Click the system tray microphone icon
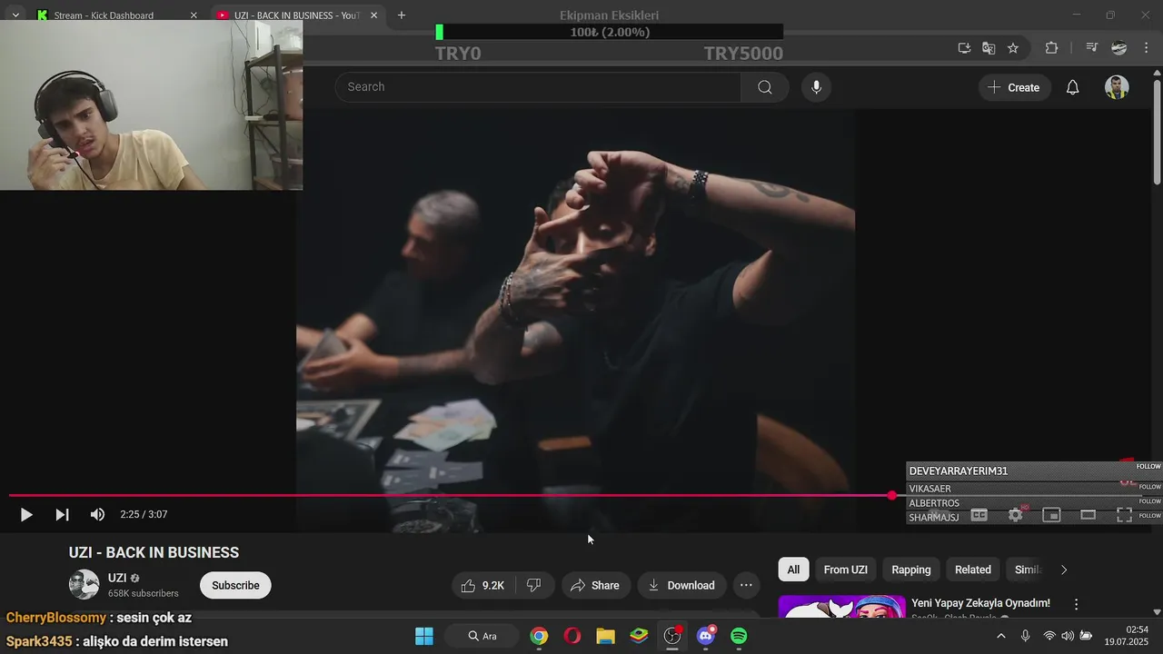 point(1026,636)
